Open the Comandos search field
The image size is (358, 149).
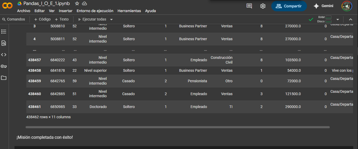(14, 19)
